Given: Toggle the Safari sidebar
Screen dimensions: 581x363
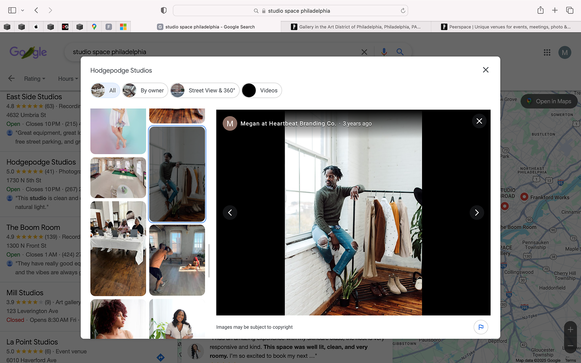Looking at the screenshot, I should click(x=12, y=11).
